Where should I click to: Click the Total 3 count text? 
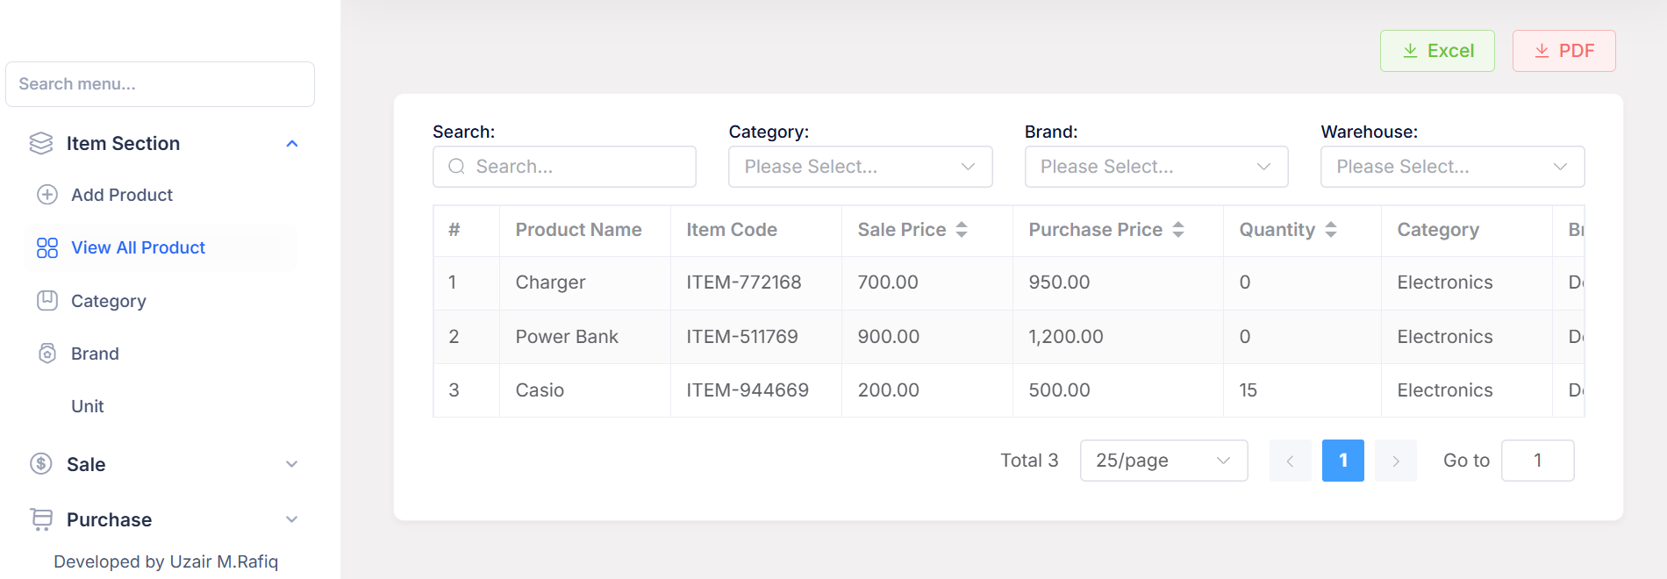click(x=1029, y=461)
